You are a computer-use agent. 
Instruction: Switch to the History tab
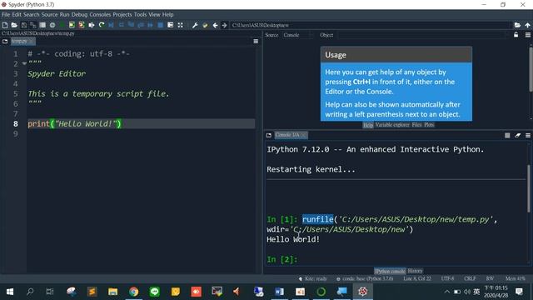click(415, 271)
